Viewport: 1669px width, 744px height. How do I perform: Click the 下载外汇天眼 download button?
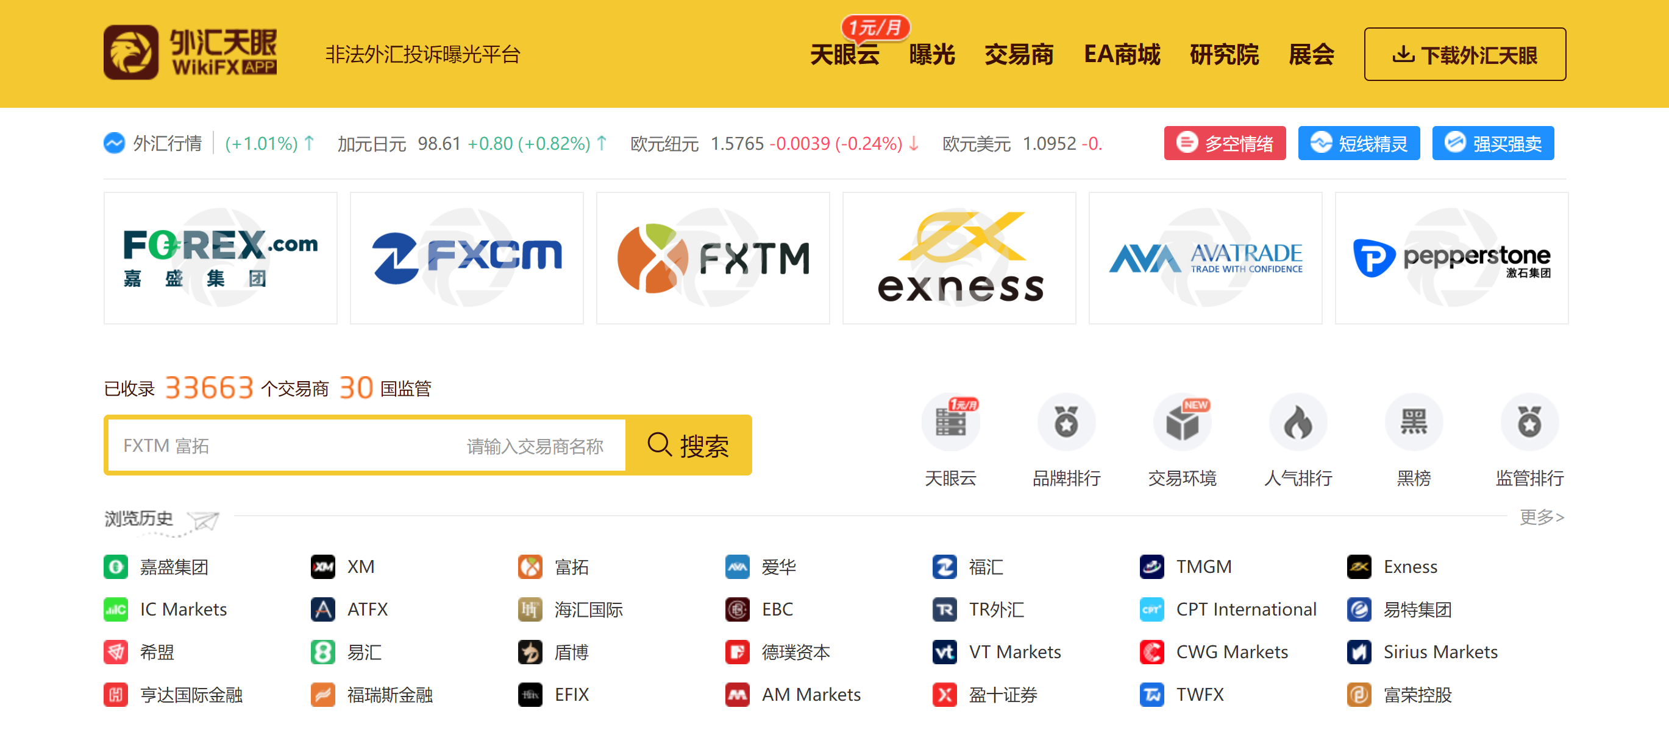pyautogui.click(x=1464, y=54)
